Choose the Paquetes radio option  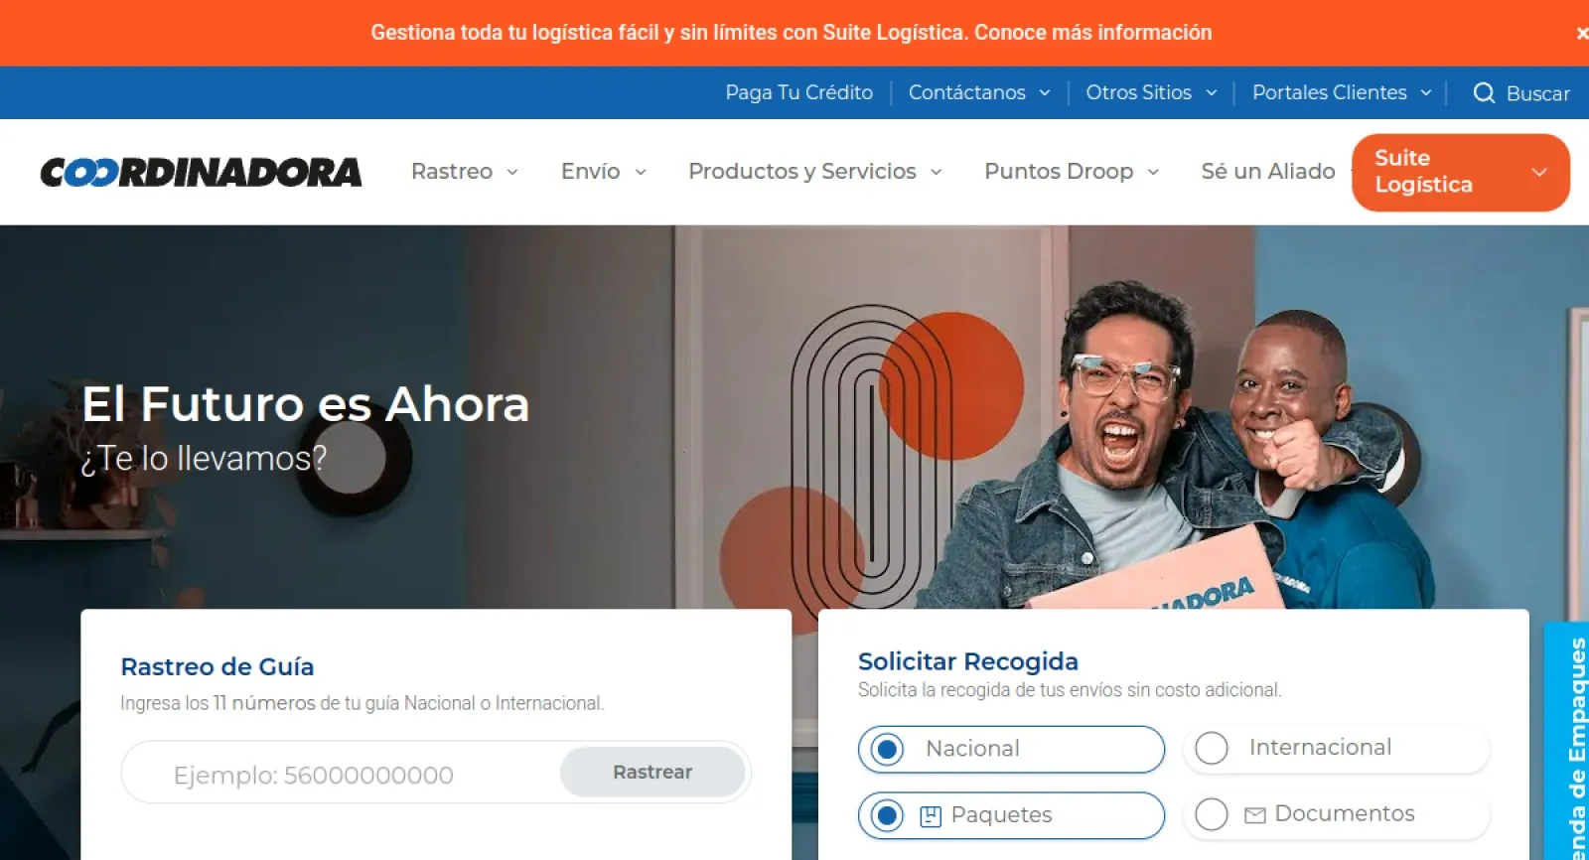click(887, 816)
